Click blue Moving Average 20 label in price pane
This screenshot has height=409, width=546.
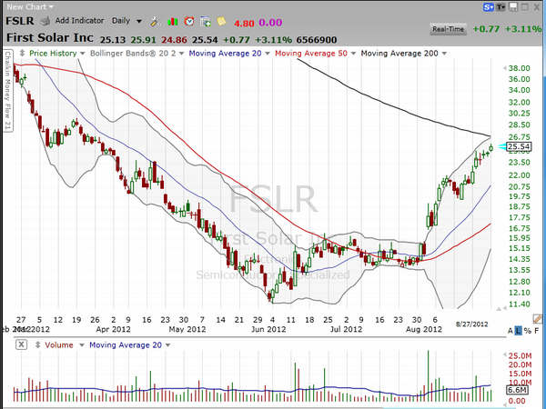click(225, 54)
